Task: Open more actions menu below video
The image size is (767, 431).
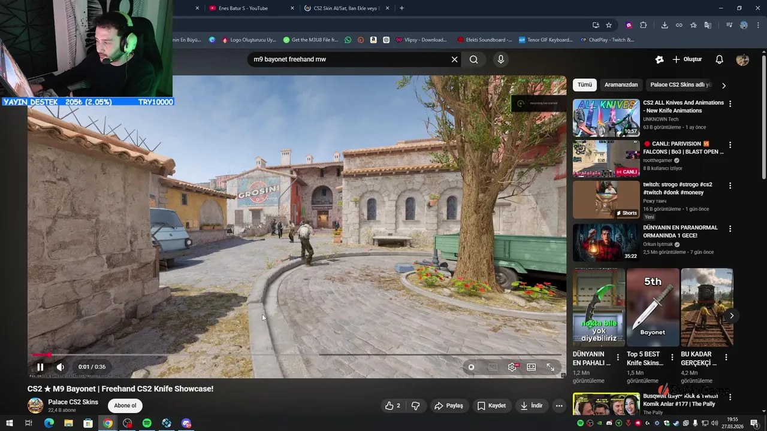Action: (x=559, y=406)
